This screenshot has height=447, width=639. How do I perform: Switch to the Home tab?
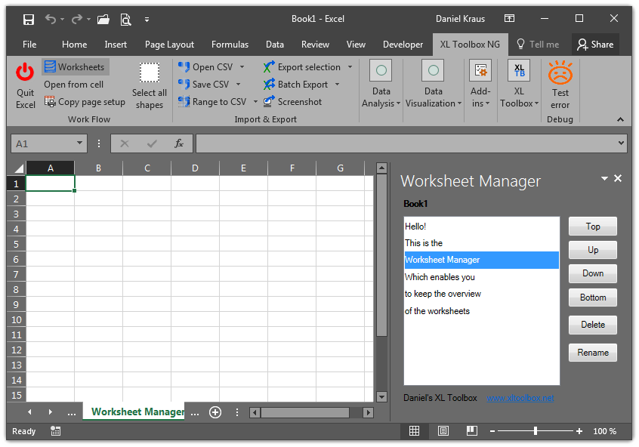pyautogui.click(x=74, y=45)
